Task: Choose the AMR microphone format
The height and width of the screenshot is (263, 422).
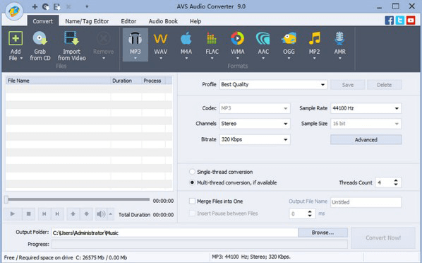Action: (x=339, y=45)
